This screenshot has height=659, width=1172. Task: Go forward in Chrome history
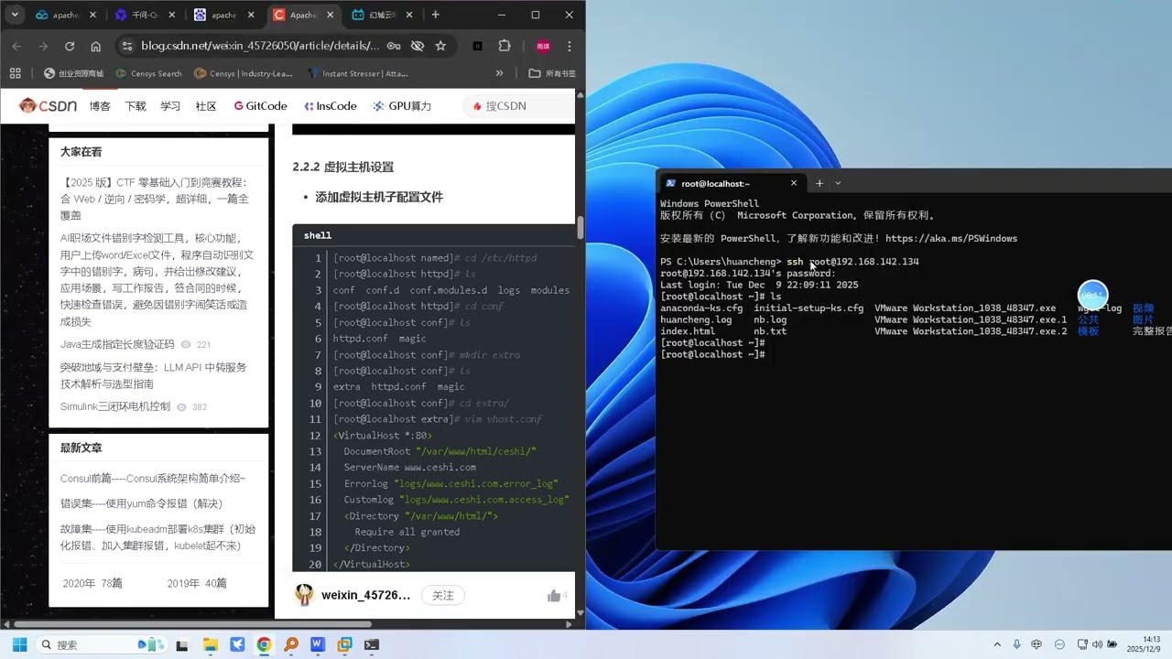pyautogui.click(x=43, y=46)
